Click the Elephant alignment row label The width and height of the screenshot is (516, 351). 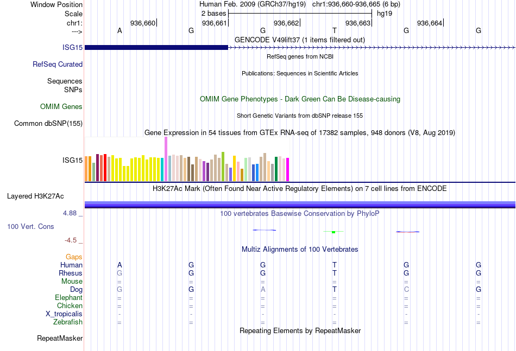click(69, 297)
